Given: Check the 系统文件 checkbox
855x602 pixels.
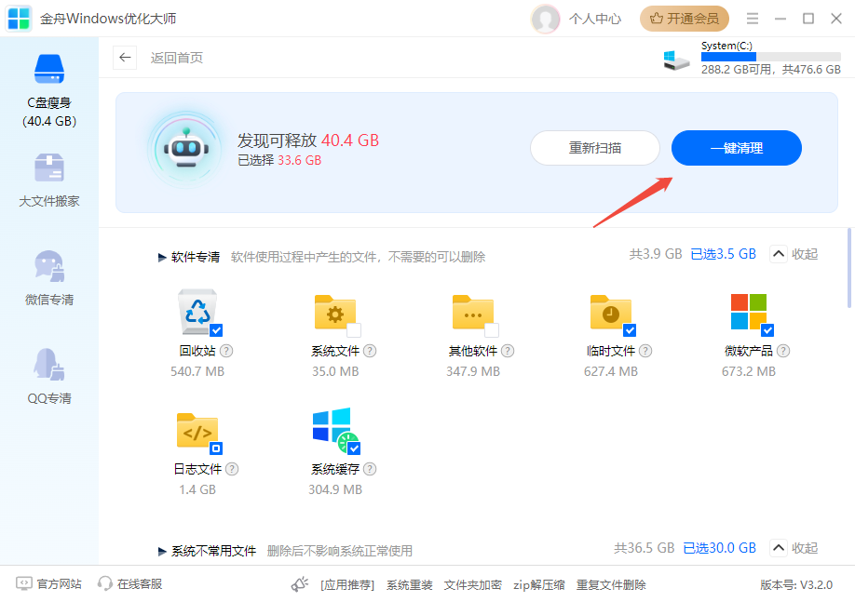Looking at the screenshot, I should point(354,330).
